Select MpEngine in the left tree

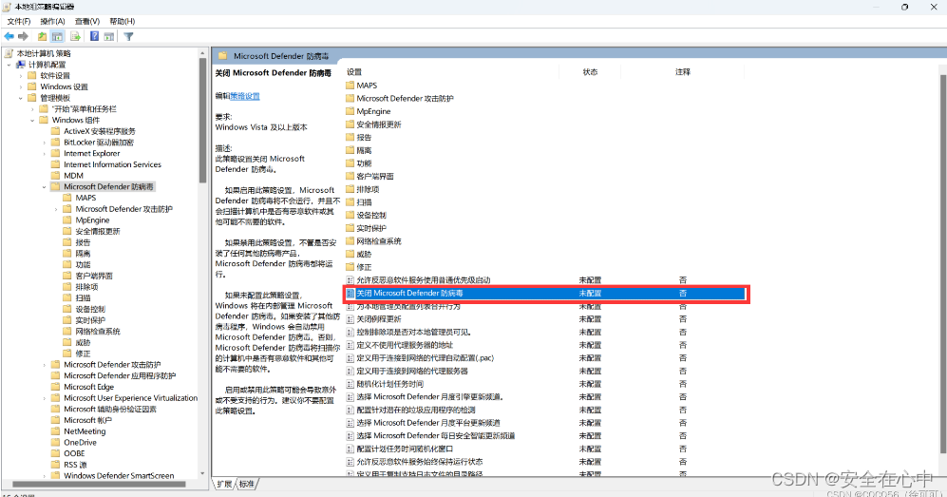(92, 220)
